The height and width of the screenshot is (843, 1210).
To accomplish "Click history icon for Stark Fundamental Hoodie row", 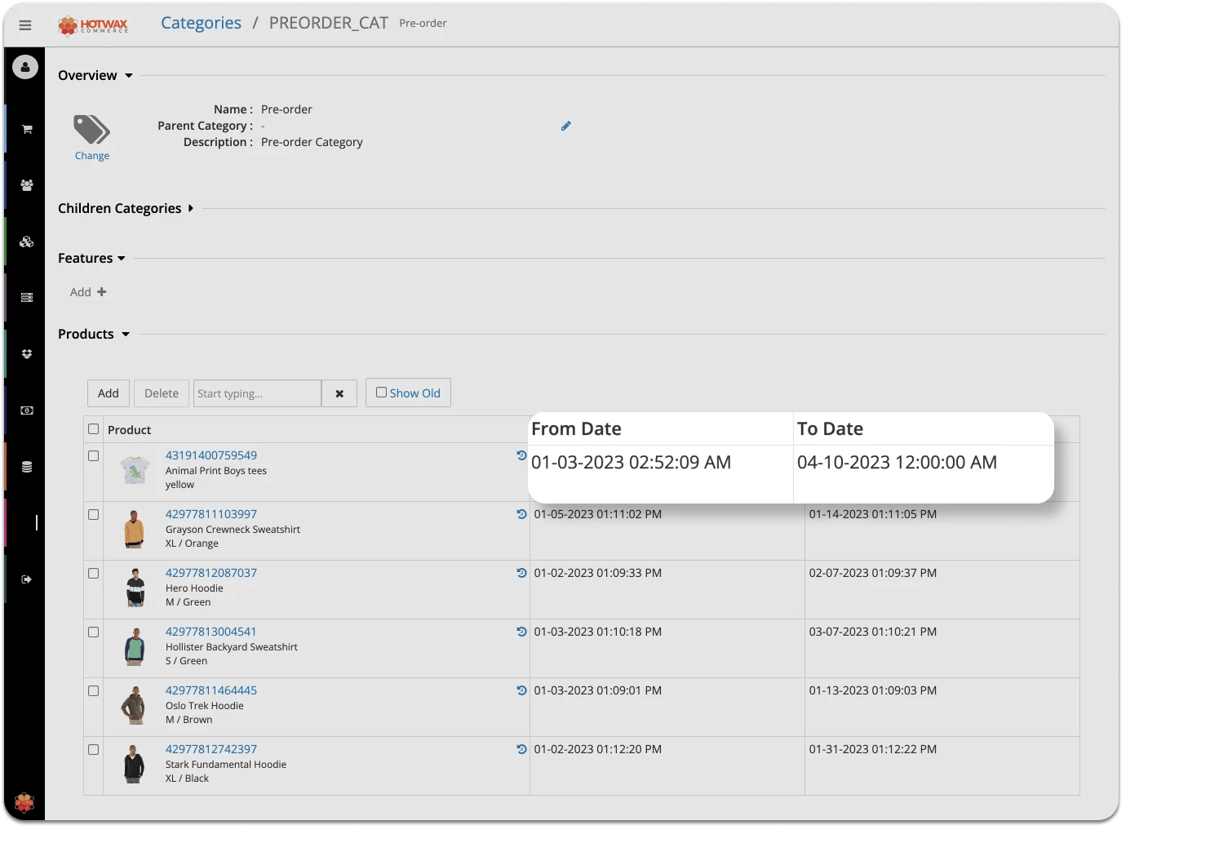I will pyautogui.click(x=521, y=749).
